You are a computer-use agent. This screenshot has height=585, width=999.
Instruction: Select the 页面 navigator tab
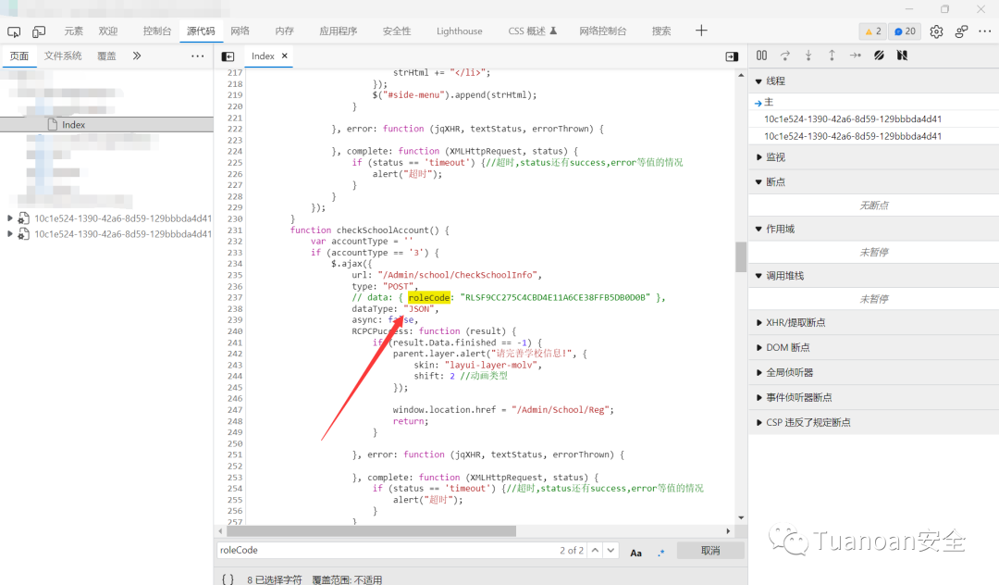pos(19,56)
